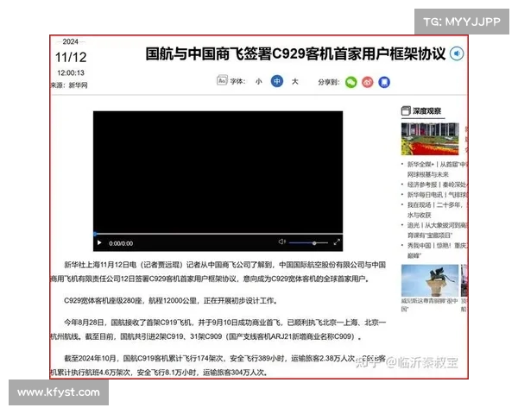This screenshot has width=518, height=414.
Task: Set font size to large (大)
Action: pos(295,81)
